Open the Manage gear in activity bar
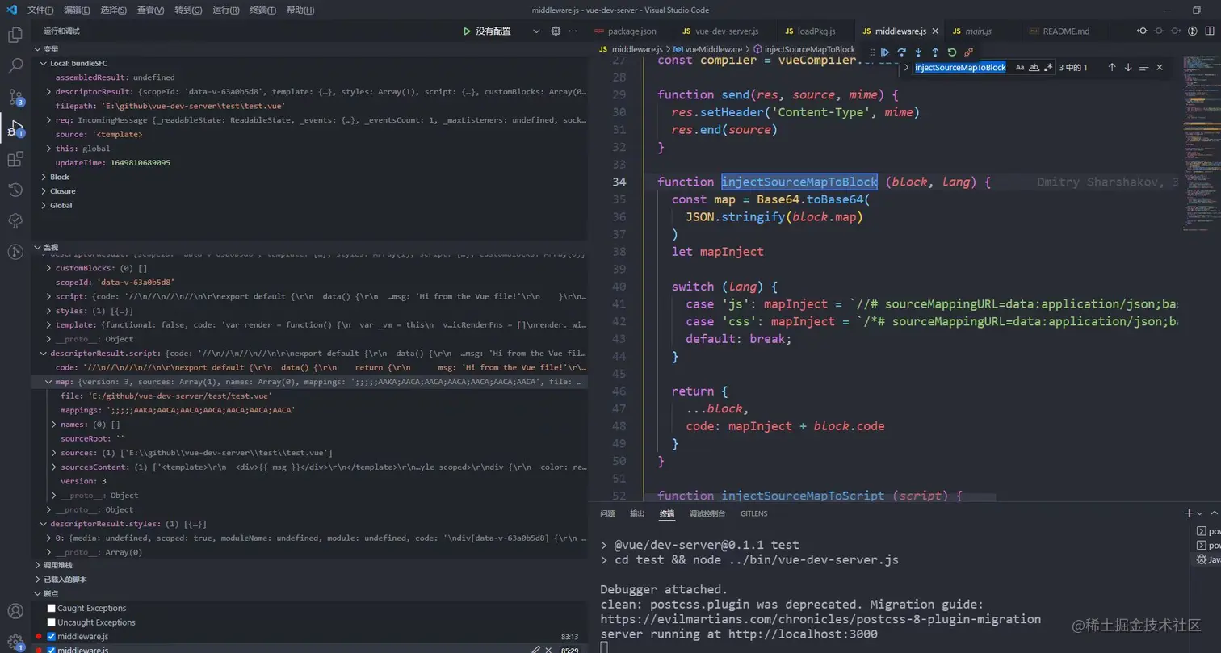 [x=15, y=642]
